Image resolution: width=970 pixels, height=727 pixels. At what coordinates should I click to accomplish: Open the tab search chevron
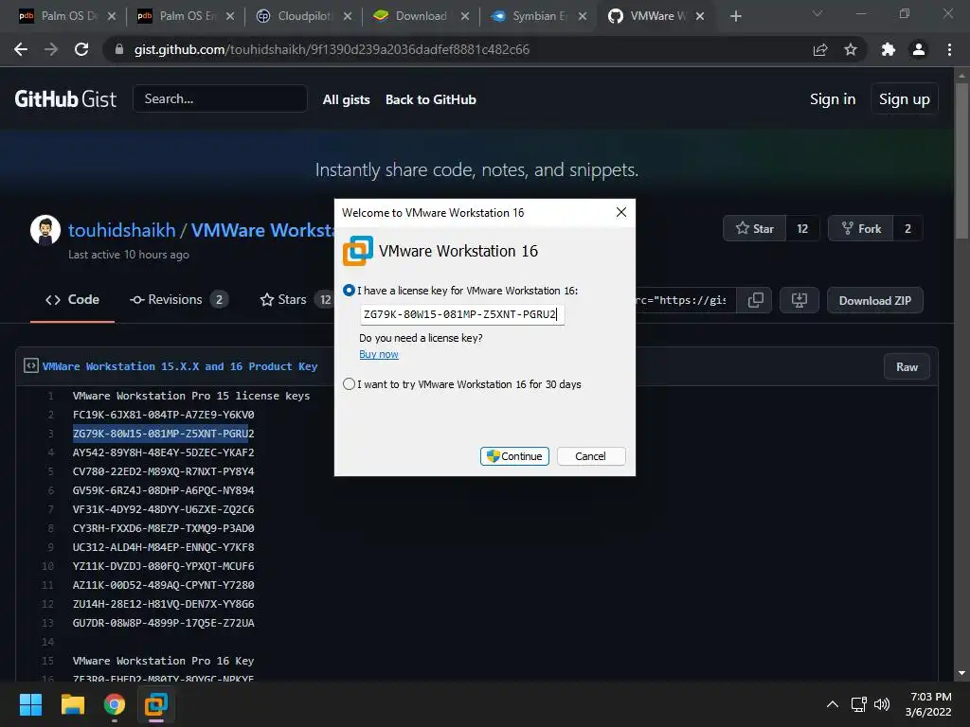point(817,13)
